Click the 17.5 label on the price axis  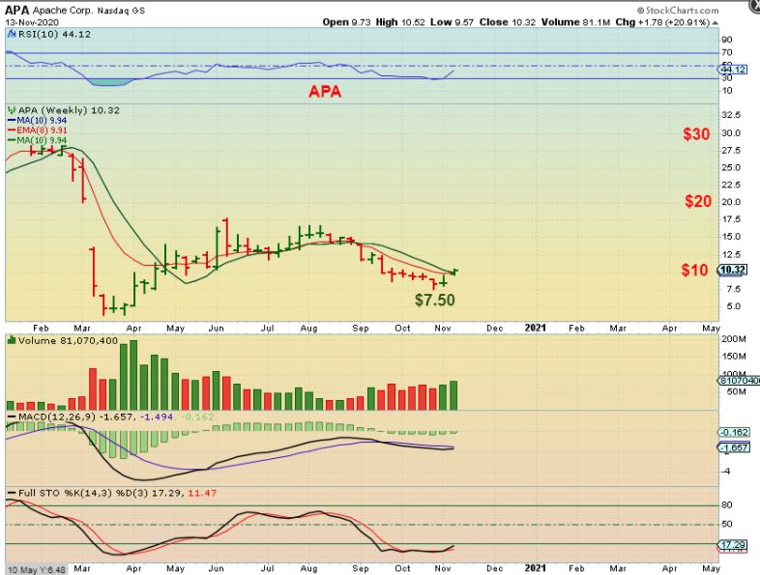click(731, 219)
